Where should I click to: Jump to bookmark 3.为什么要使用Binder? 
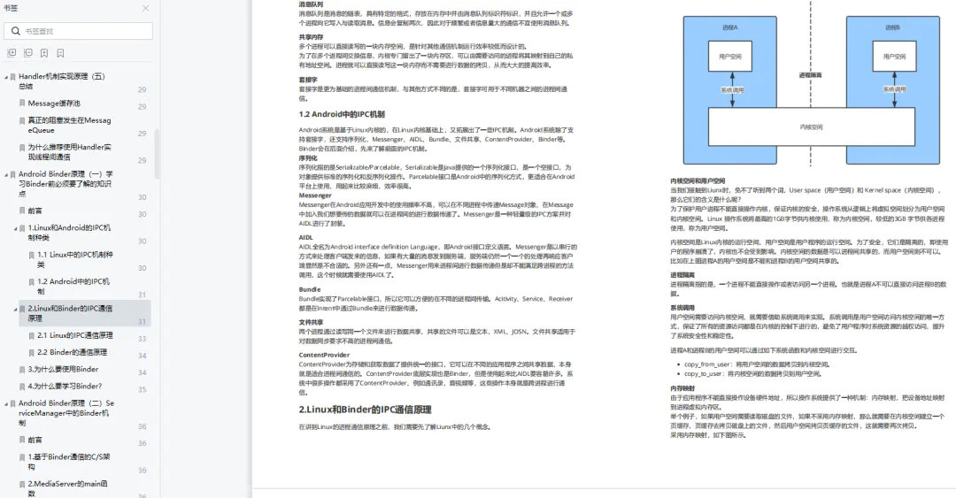click(x=63, y=369)
